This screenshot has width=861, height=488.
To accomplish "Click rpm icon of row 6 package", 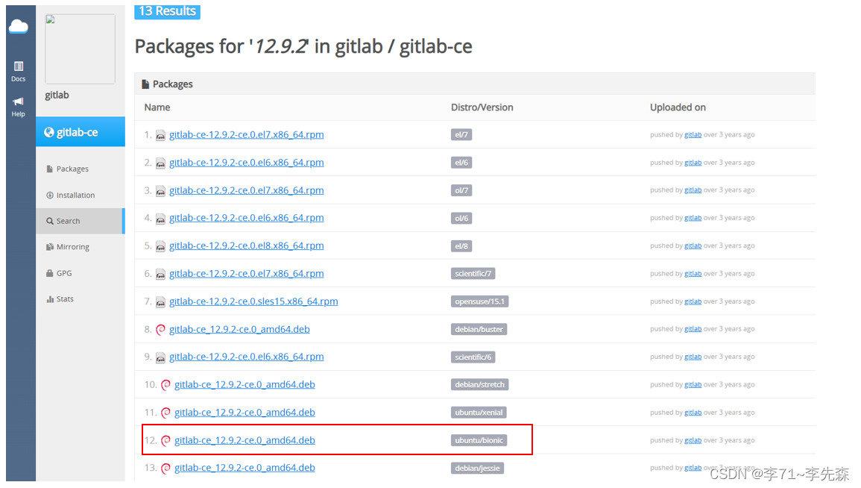I will click(x=160, y=275).
